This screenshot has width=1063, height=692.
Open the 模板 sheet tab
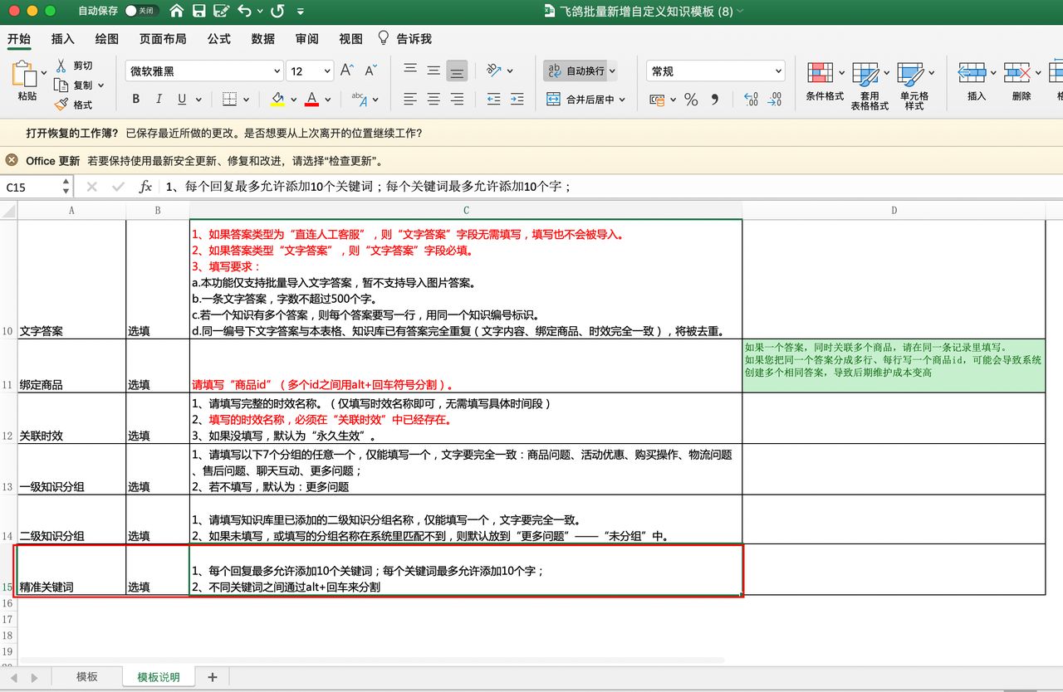pos(87,677)
